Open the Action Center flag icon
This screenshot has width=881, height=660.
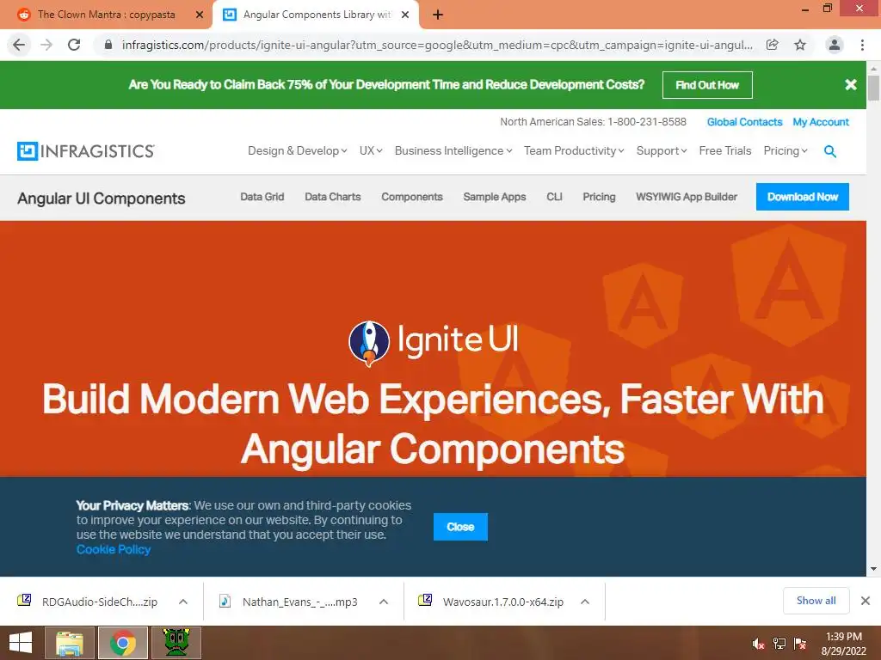click(x=799, y=644)
